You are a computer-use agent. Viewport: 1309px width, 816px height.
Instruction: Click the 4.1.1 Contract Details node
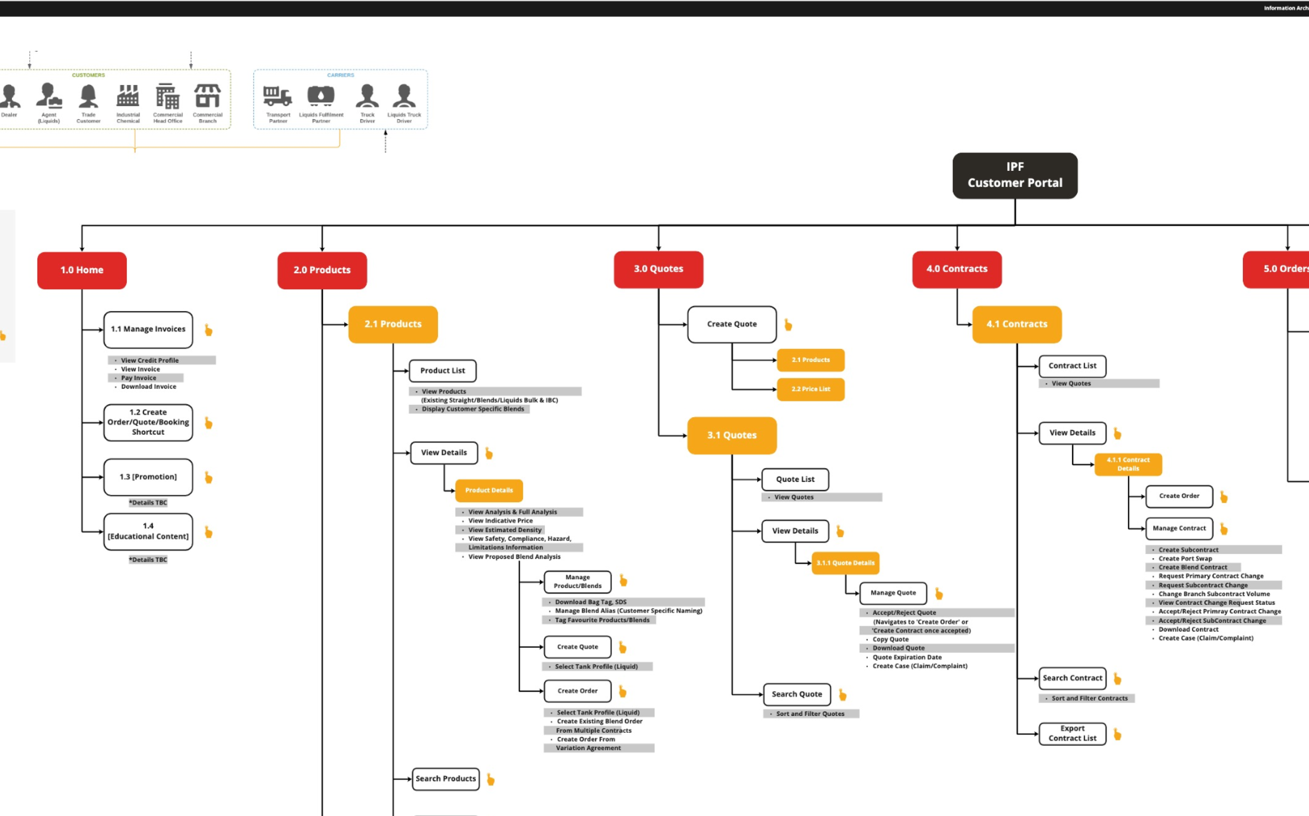pos(1128,464)
